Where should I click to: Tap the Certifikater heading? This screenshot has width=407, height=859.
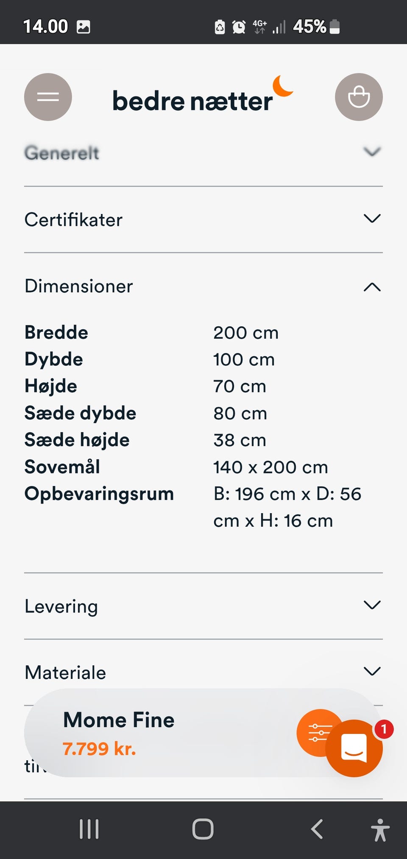tap(73, 220)
